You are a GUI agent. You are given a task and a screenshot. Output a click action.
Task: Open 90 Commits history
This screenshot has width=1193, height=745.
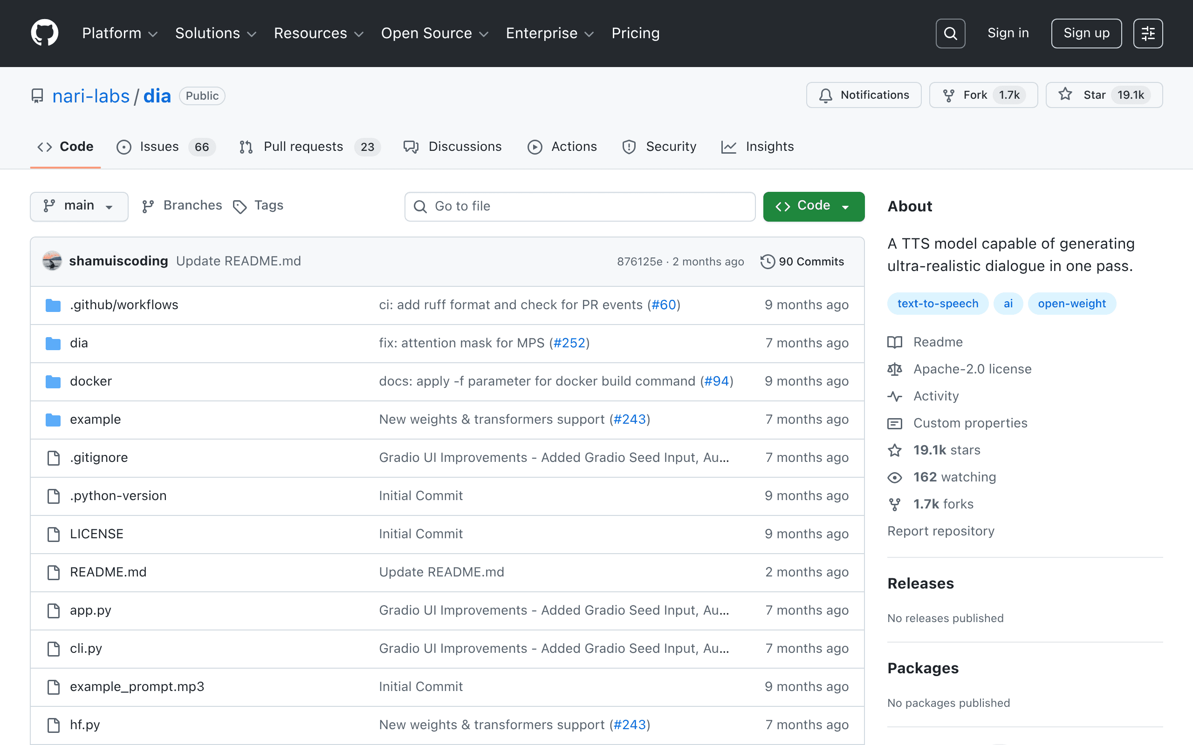pos(802,261)
